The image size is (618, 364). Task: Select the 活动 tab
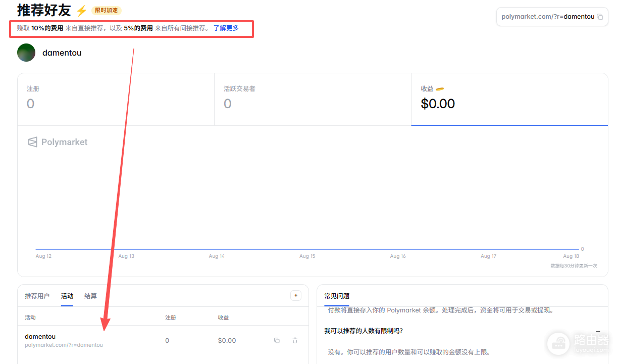click(67, 296)
